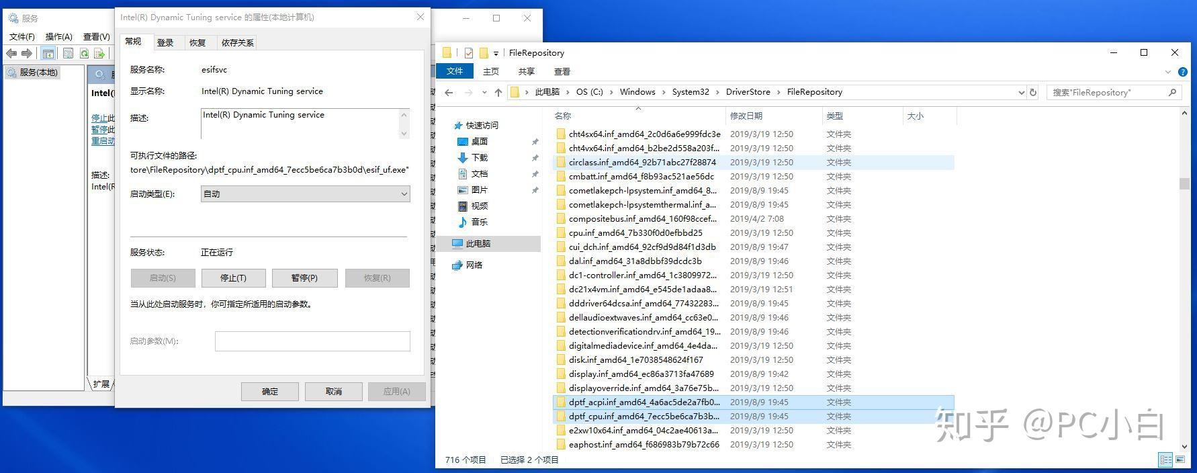Switch to the details view icon in status bar
Image resolution: width=1197 pixels, height=473 pixels.
tap(1165, 460)
